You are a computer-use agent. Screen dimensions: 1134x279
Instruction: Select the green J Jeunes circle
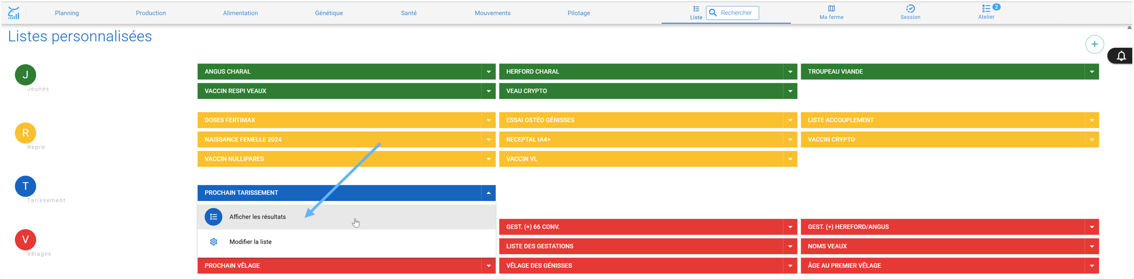pos(25,75)
